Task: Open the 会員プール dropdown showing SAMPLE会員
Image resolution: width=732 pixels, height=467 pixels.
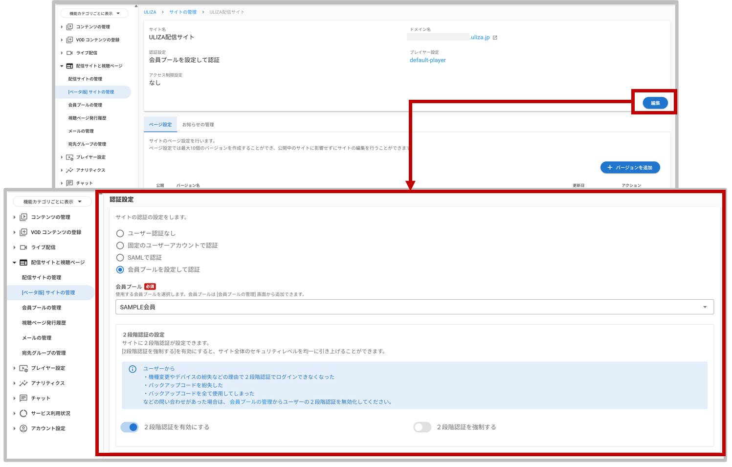Action: click(x=414, y=307)
